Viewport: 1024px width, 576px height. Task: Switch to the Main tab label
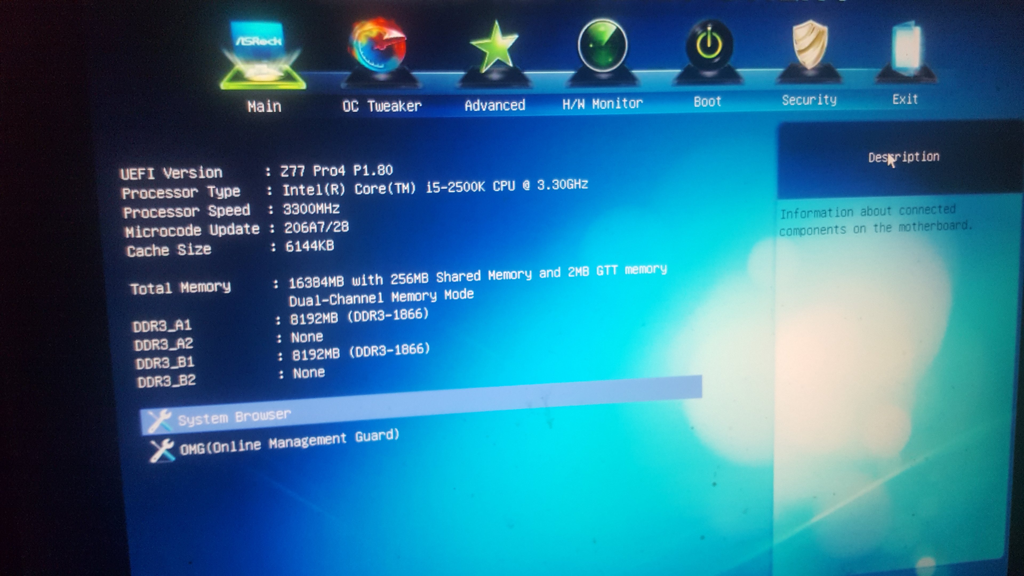pyautogui.click(x=264, y=107)
